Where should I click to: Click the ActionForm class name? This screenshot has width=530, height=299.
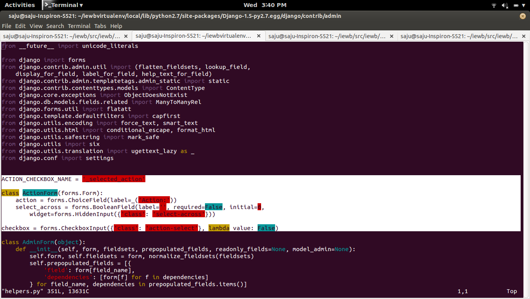coord(40,193)
